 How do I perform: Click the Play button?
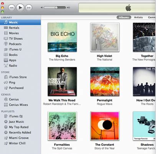[20, 8]
